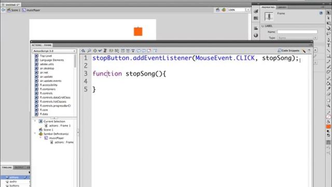Screen dimensions: 332x187
Task: Switch to the Properties tab
Action: 268,7
